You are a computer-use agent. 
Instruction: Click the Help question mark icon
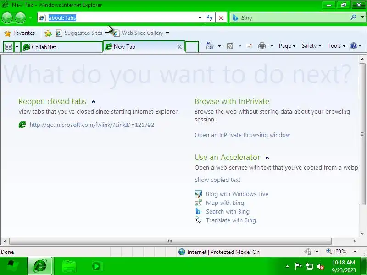click(353, 46)
